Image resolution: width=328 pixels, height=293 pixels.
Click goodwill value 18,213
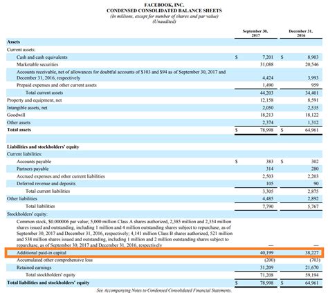tap(266, 115)
